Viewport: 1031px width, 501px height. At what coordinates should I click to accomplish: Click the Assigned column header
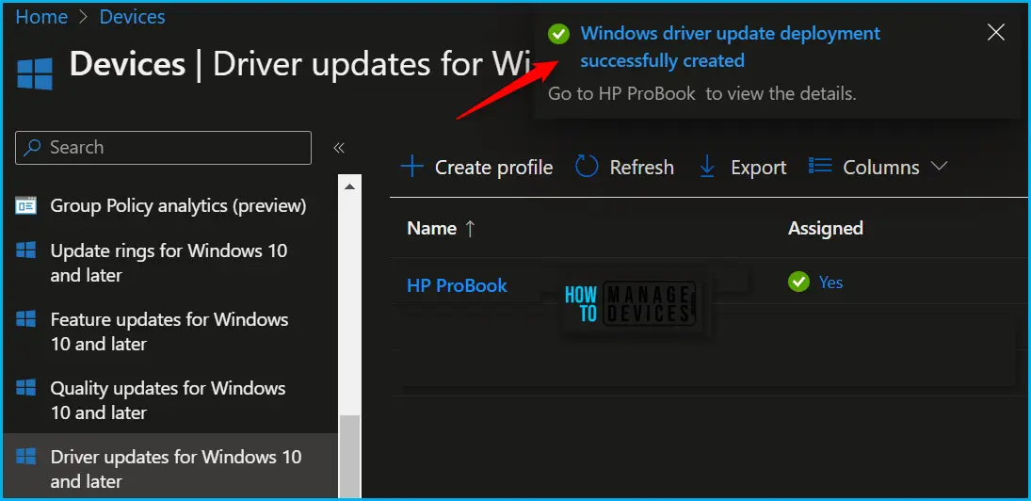coord(825,228)
